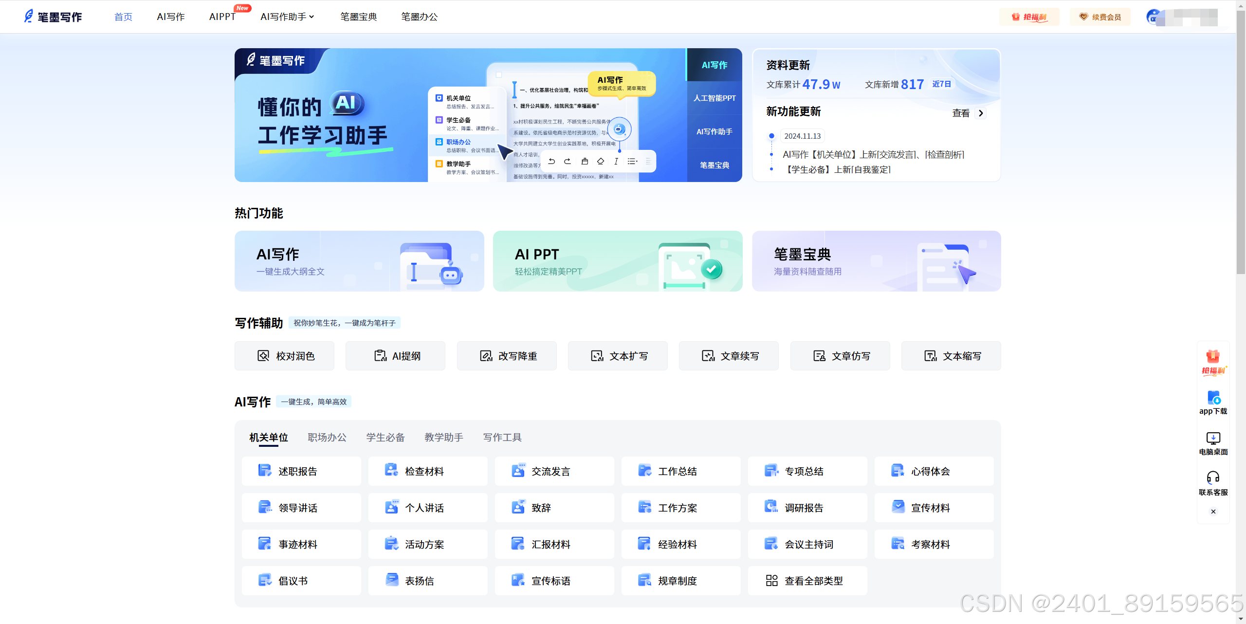Viewport: 1246px width, 624px height.
Task: Open the AI PPT feature card
Action: click(x=617, y=261)
